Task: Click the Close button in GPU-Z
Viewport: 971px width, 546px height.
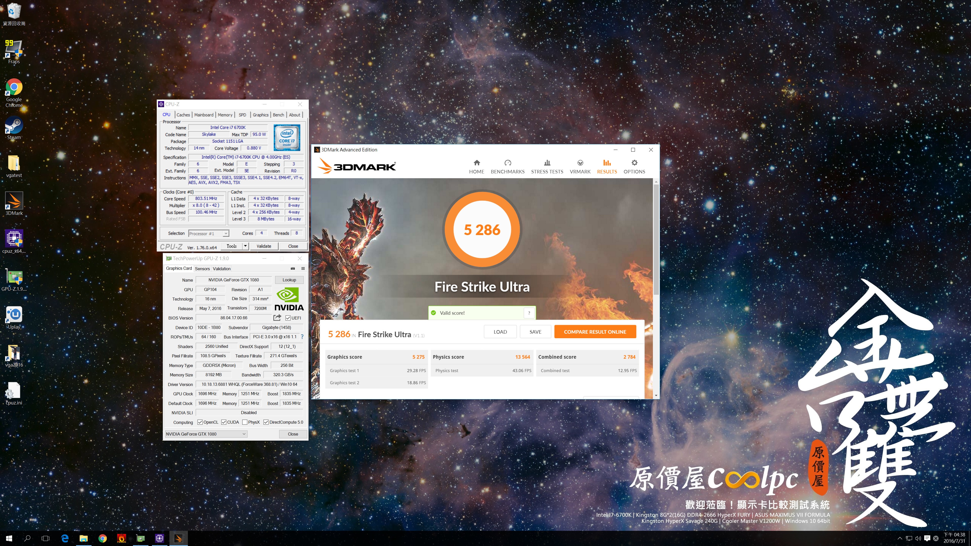Action: pos(293,434)
